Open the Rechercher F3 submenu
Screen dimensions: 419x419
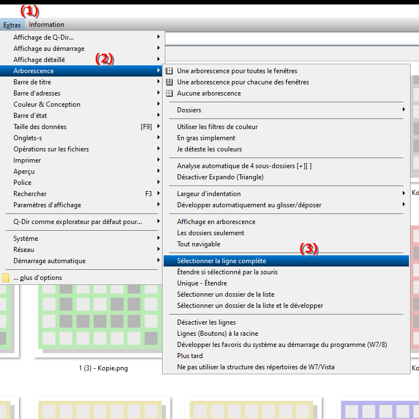(x=81, y=194)
